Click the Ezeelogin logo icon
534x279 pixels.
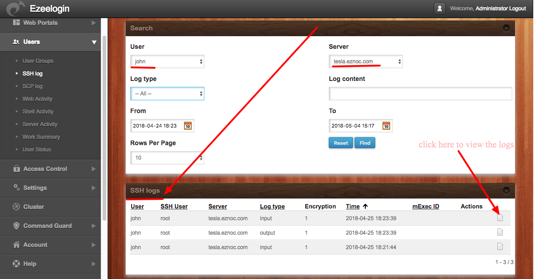(15, 9)
